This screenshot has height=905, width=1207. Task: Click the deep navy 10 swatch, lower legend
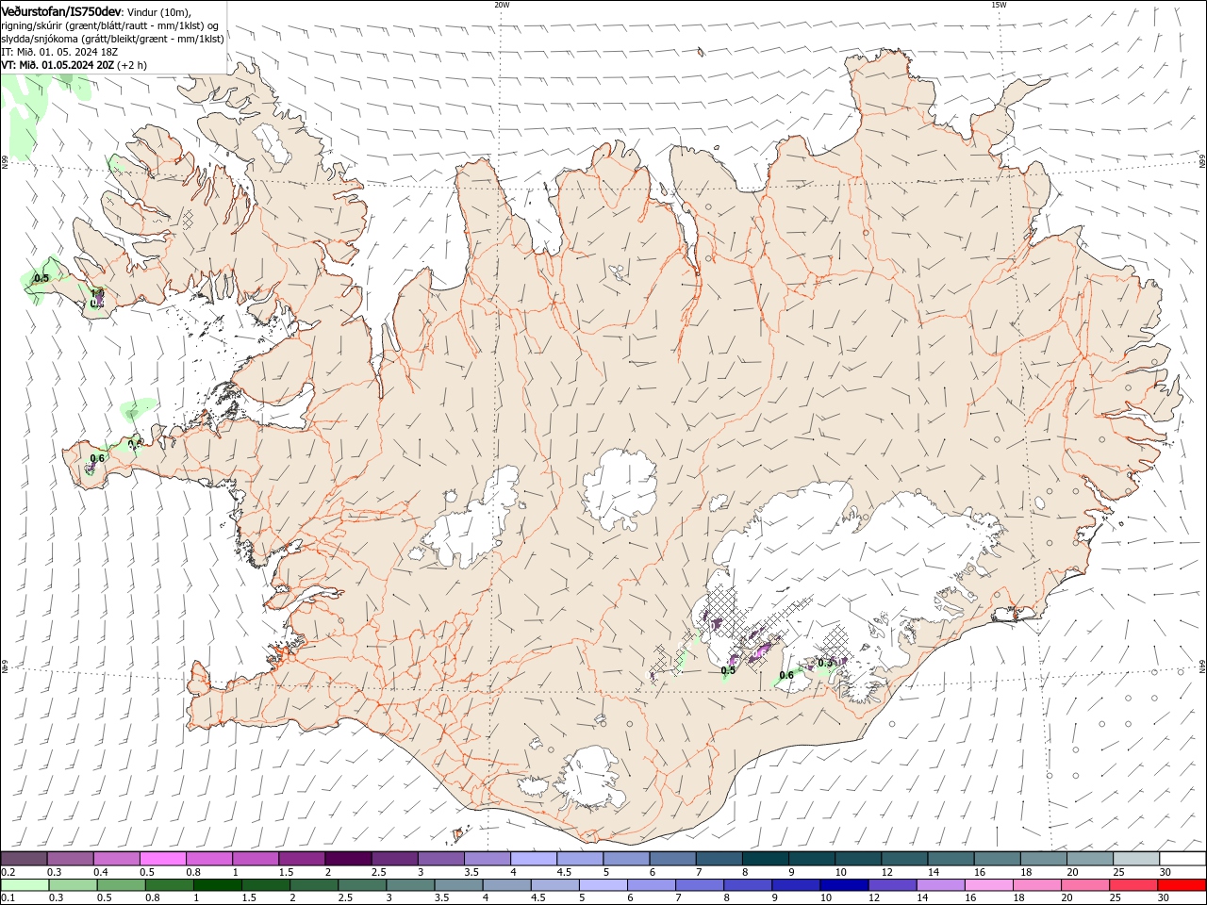click(844, 885)
